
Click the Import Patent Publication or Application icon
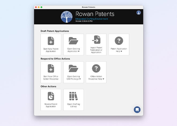click(x=96, y=40)
